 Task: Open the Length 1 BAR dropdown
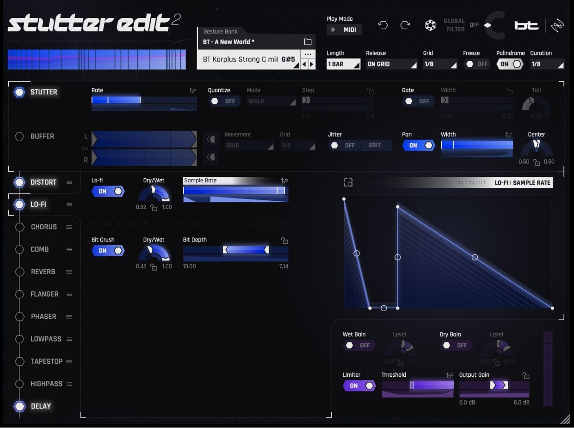coord(343,64)
